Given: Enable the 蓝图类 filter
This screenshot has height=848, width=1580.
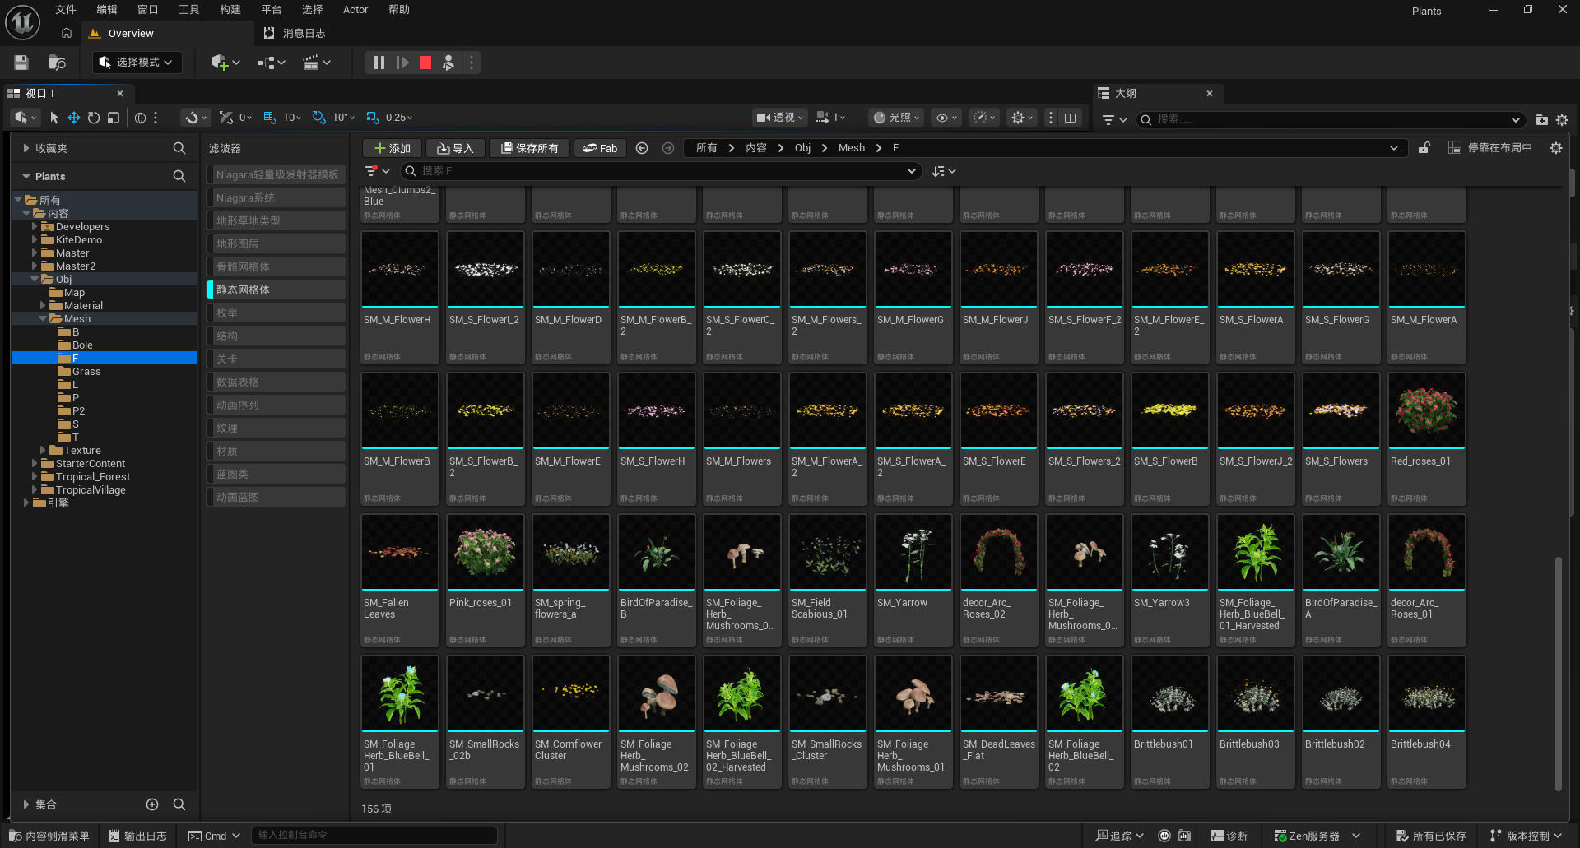Looking at the screenshot, I should (276, 474).
